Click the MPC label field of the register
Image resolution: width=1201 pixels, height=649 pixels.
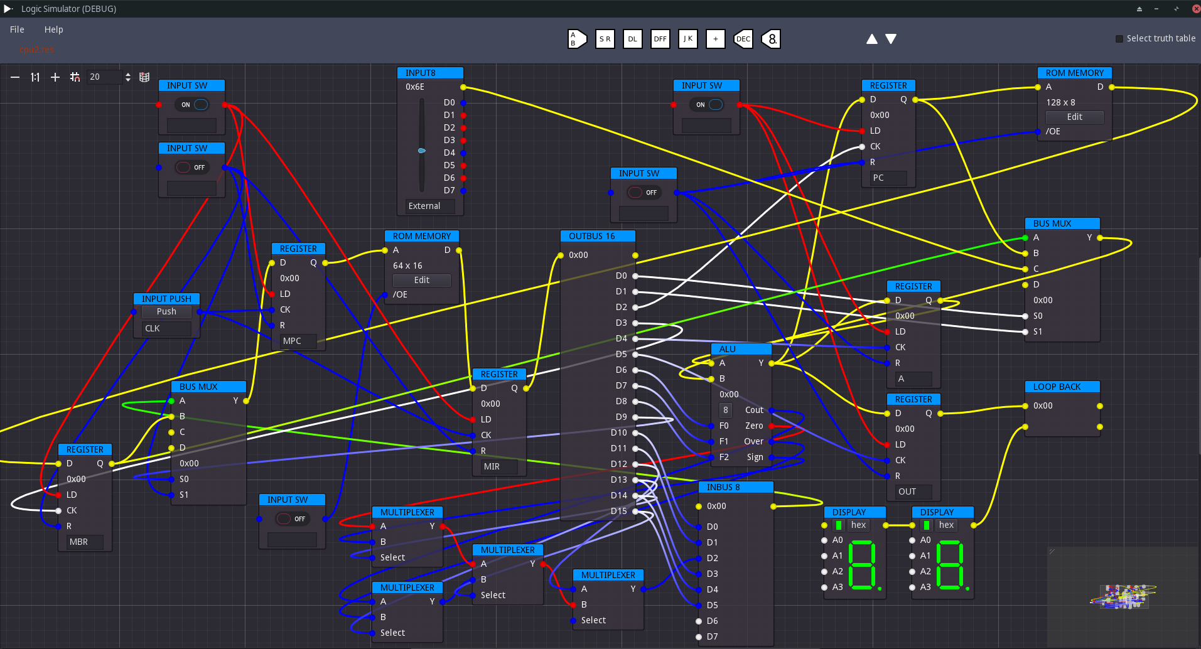point(298,341)
